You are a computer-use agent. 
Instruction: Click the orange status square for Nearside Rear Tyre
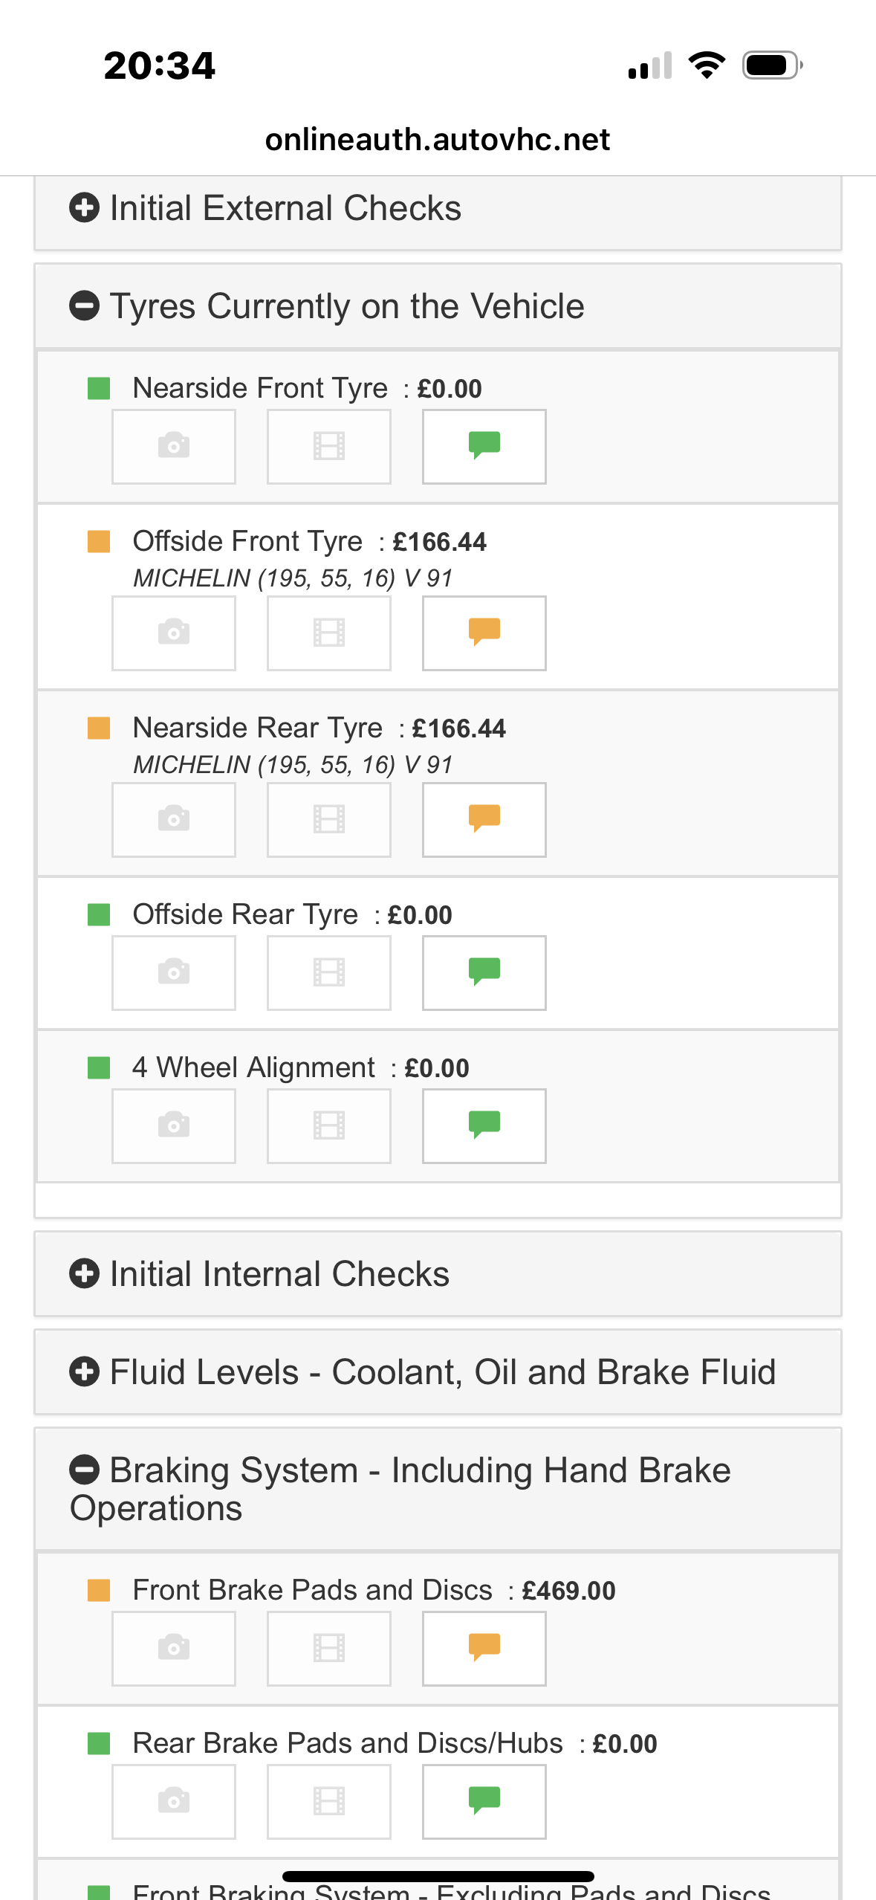tap(99, 728)
